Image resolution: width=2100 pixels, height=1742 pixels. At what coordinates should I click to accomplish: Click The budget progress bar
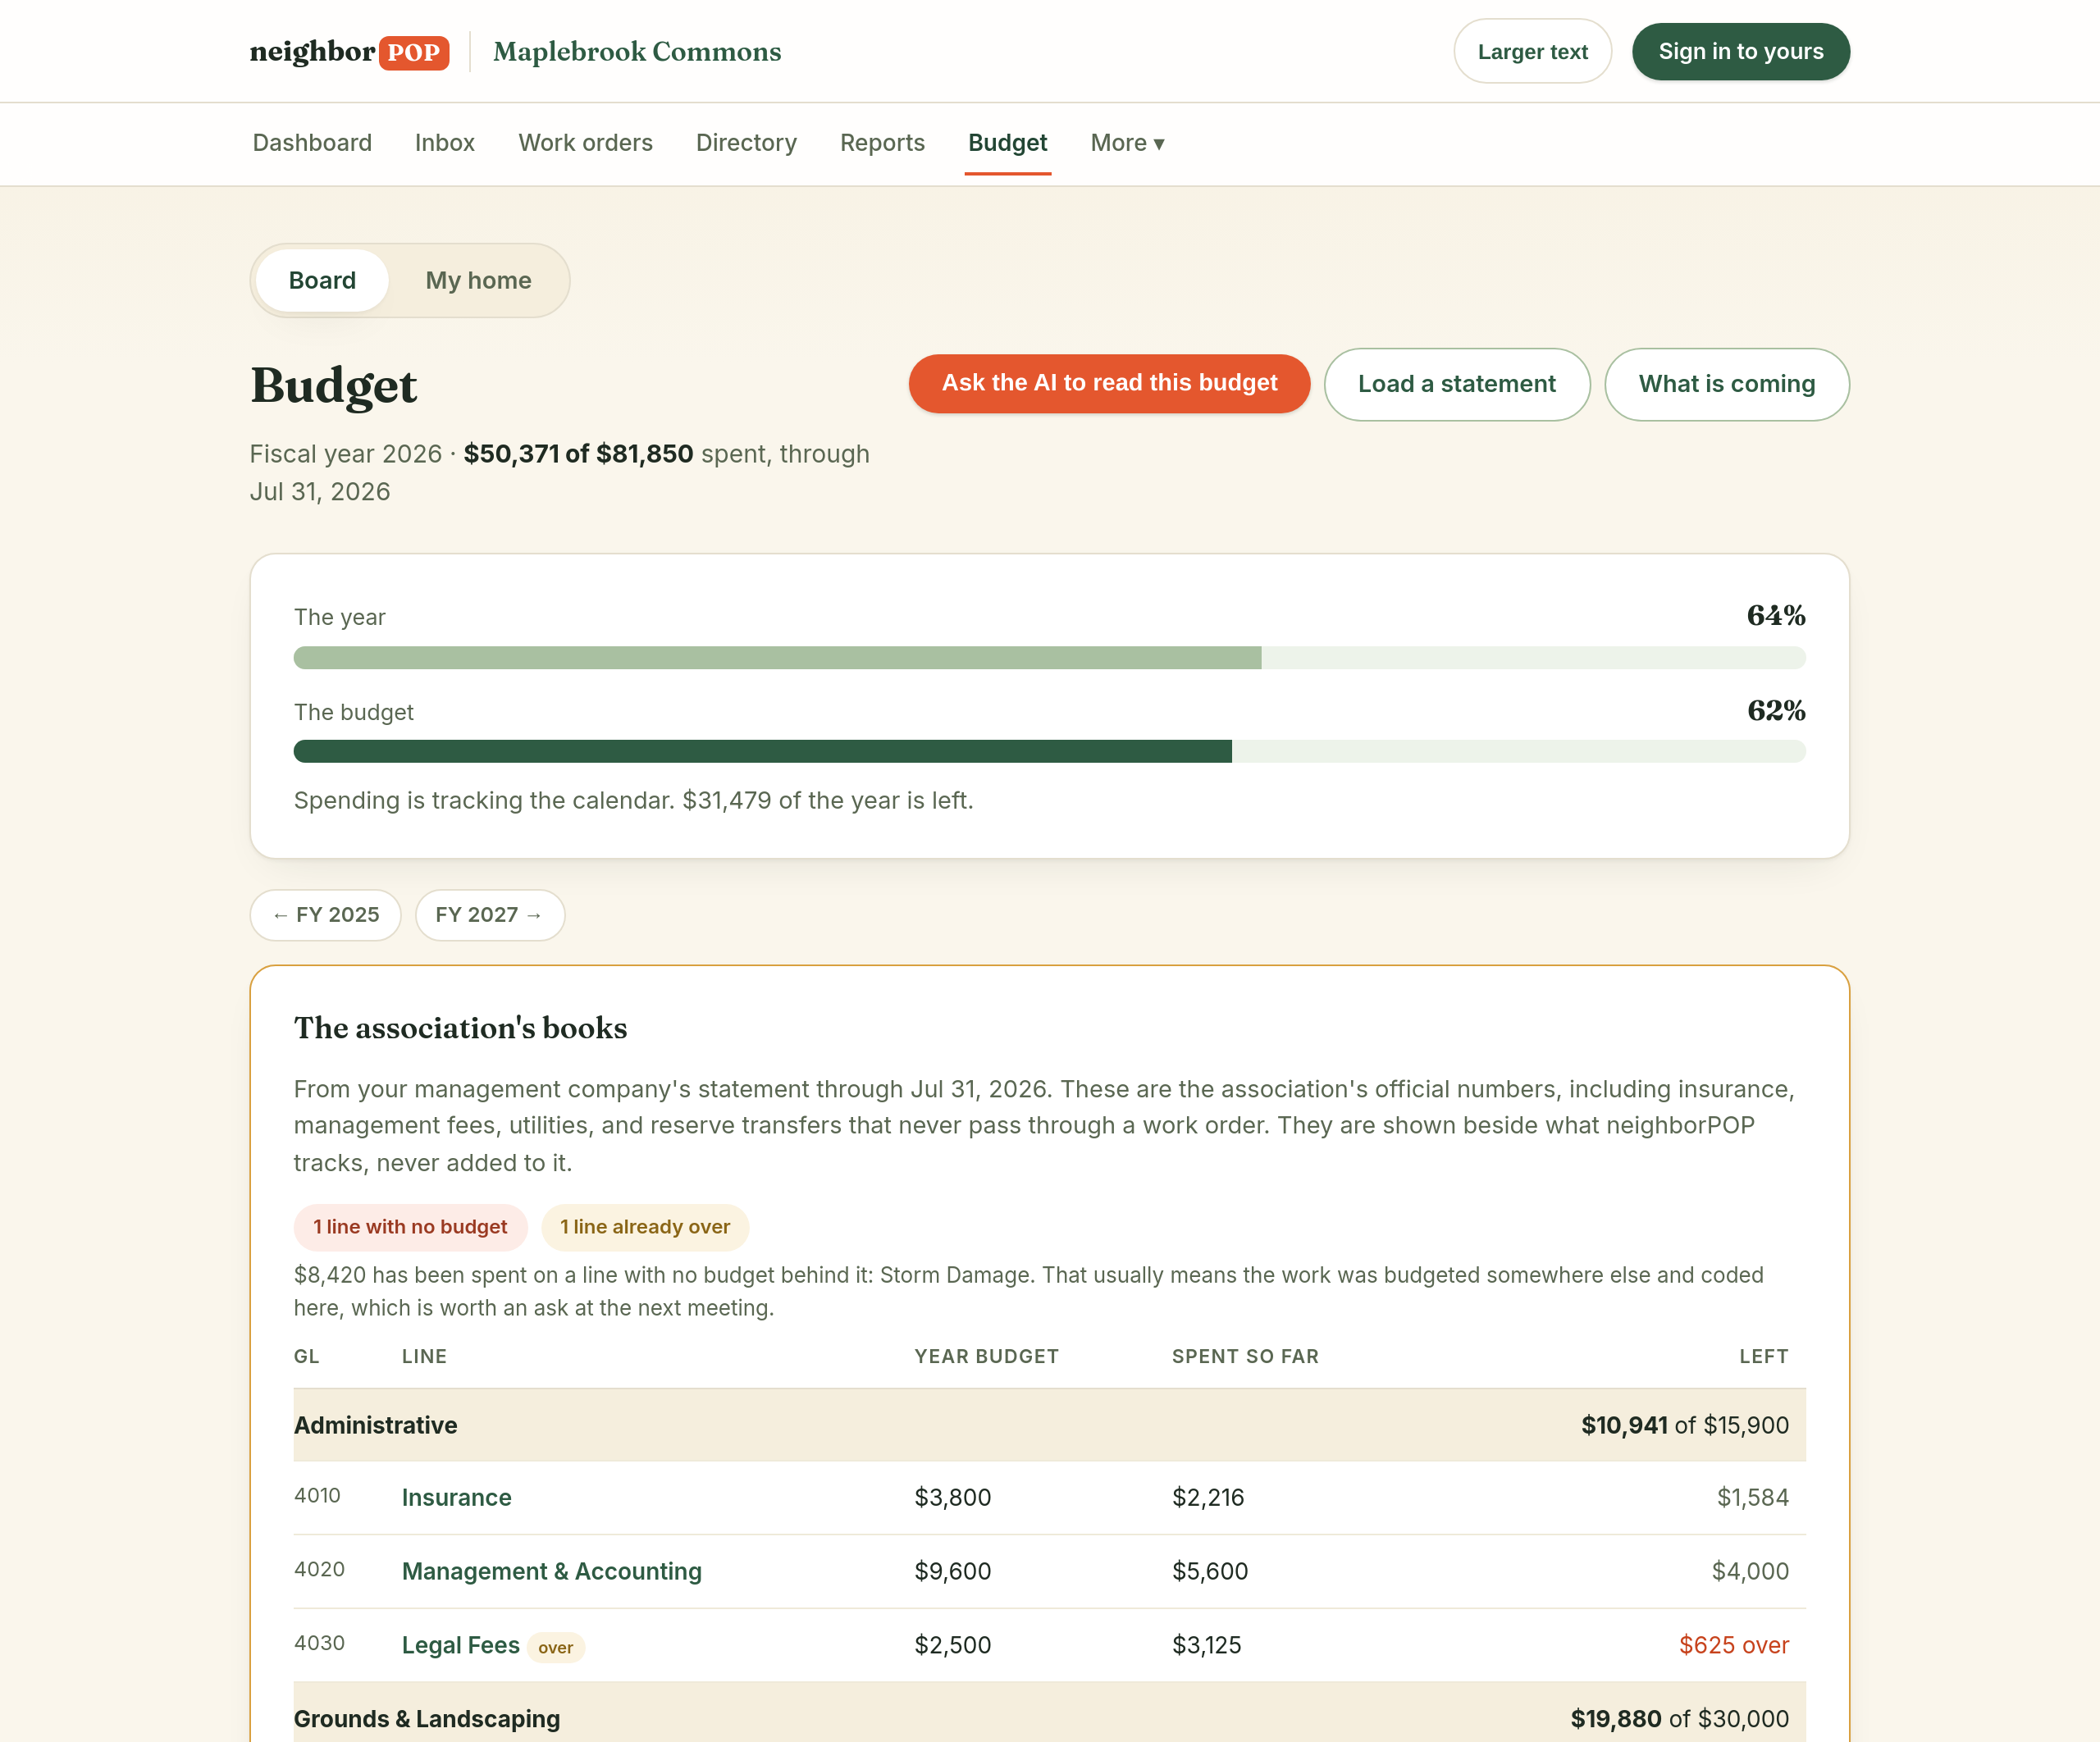tap(1049, 751)
